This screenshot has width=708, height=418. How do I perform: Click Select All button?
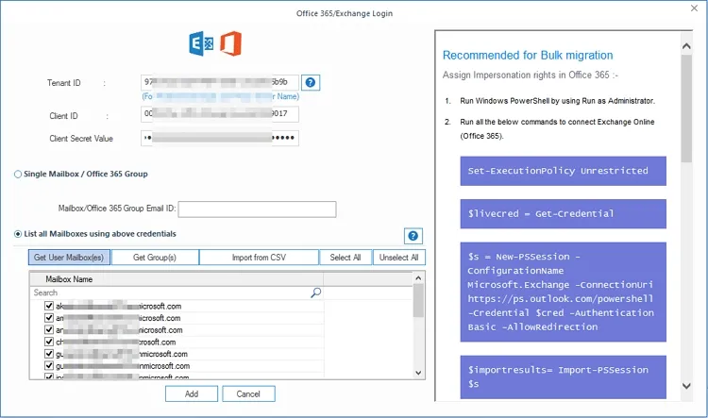pyautogui.click(x=346, y=258)
